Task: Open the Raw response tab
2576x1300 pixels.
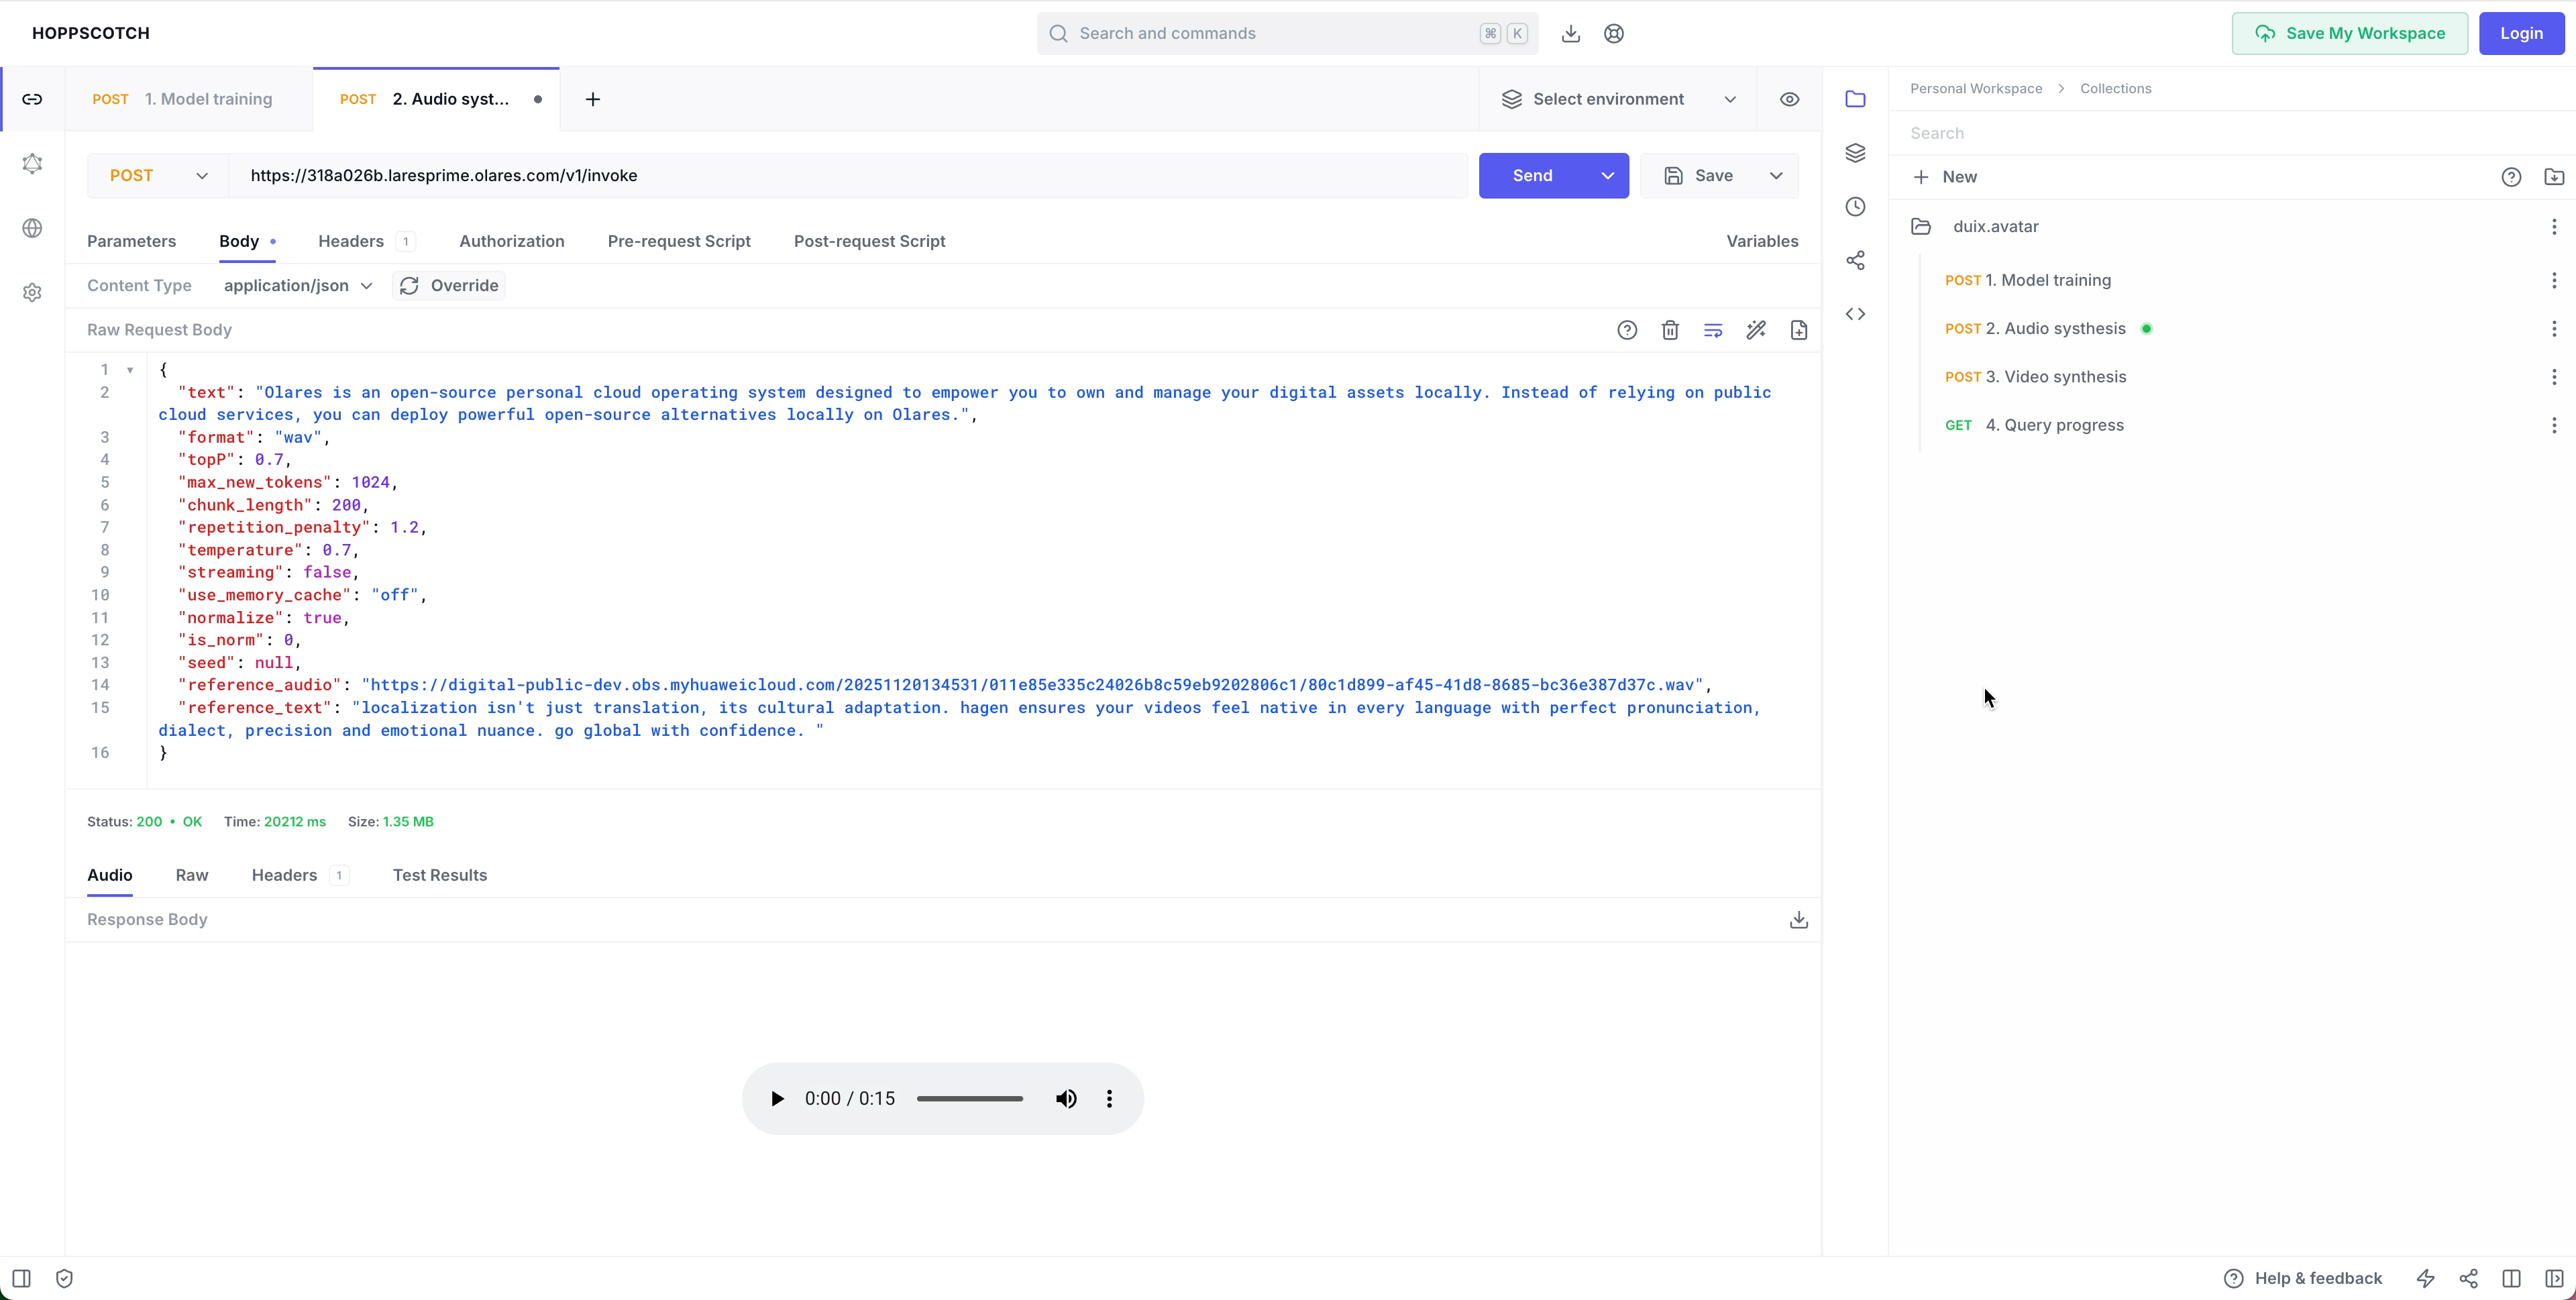Action: [x=192, y=875]
